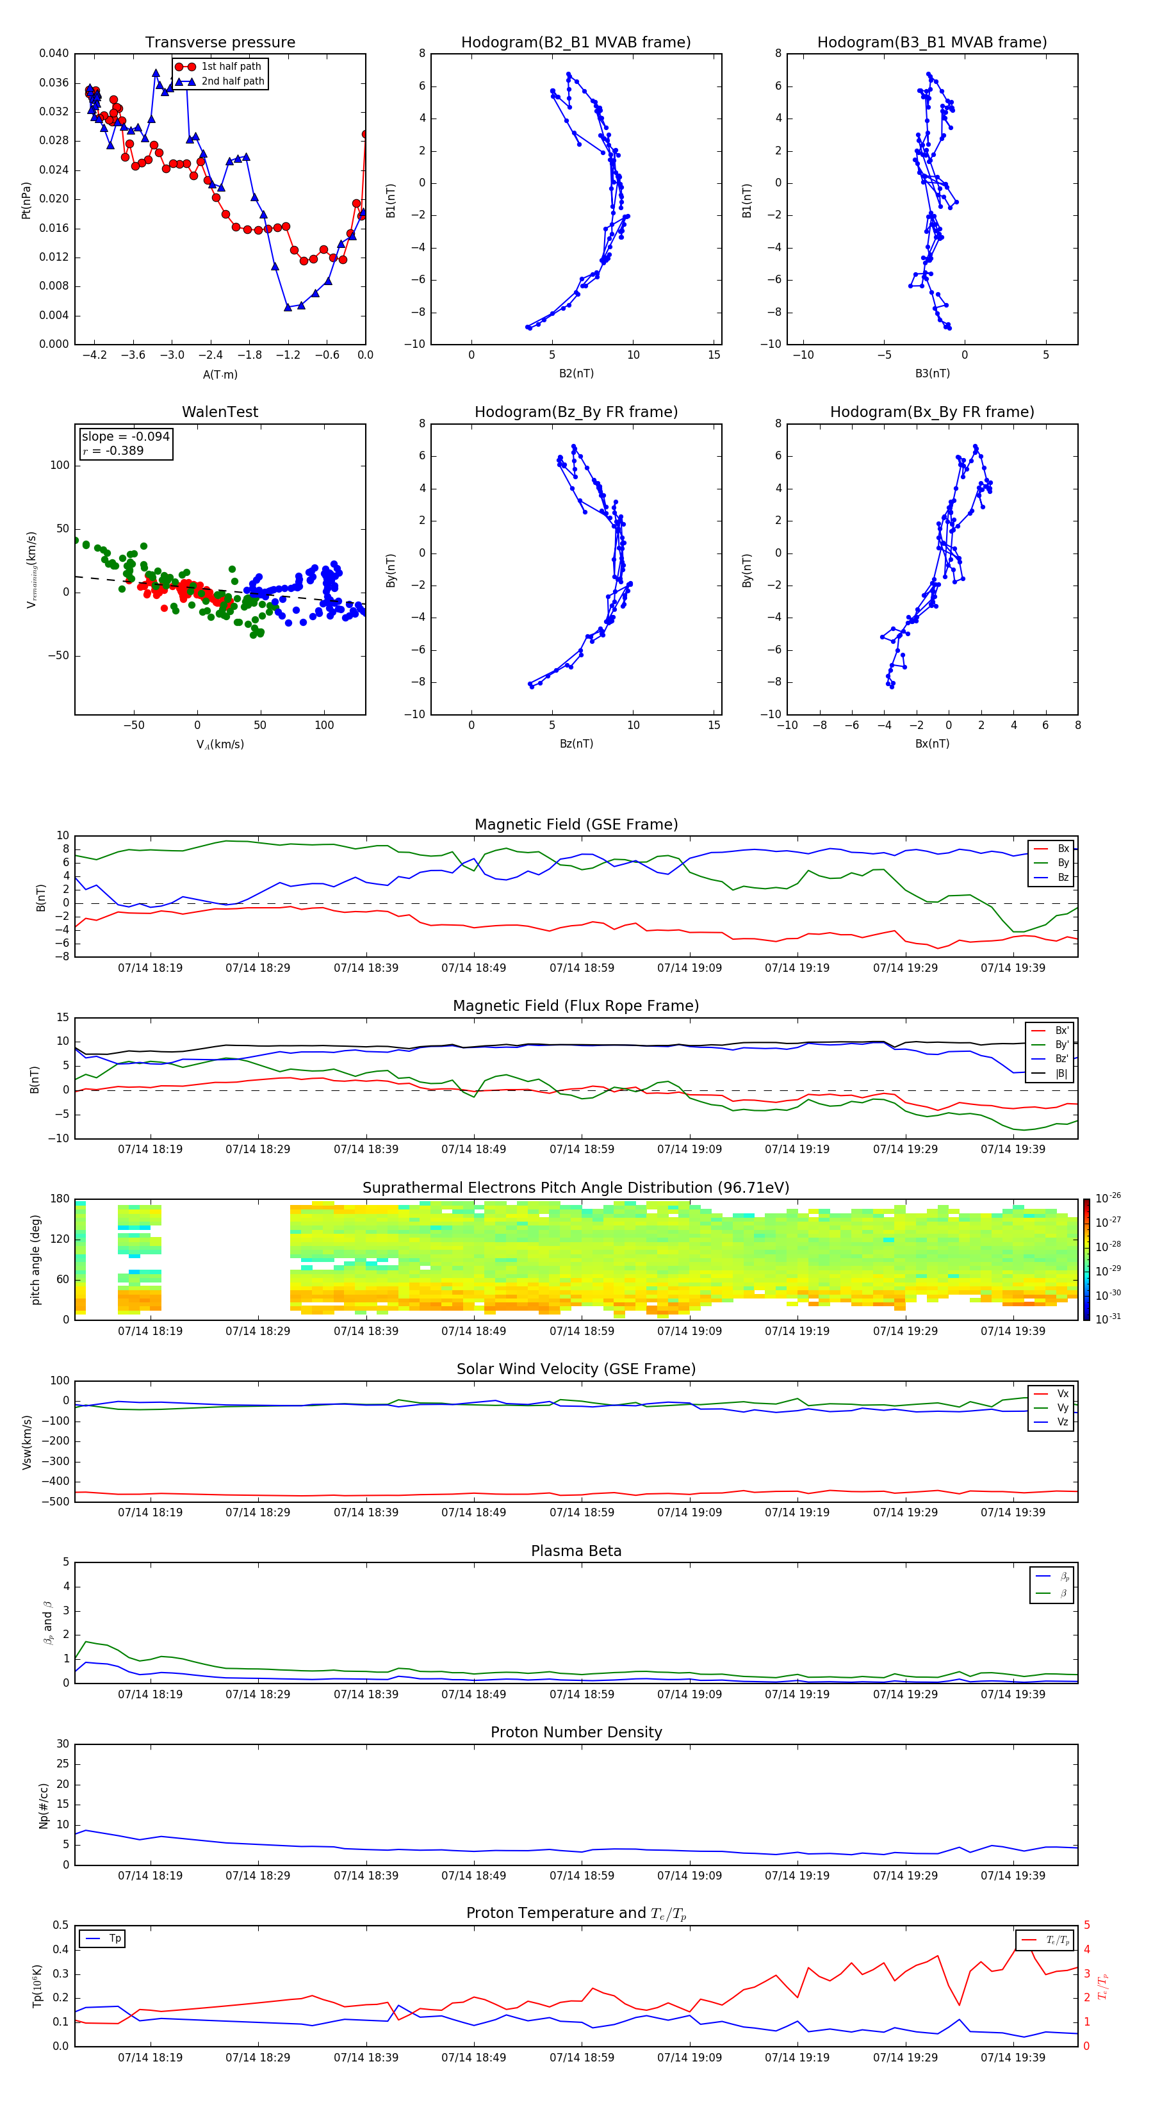Image resolution: width=1153 pixels, height=2114 pixels.
Task: Select the Vz legend entry
Action: tap(1051, 1422)
